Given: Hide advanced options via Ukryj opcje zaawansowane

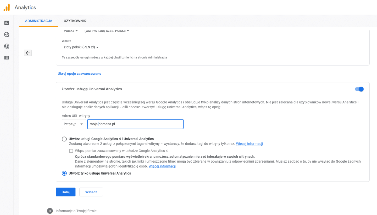Looking at the screenshot, I should tap(79, 74).
